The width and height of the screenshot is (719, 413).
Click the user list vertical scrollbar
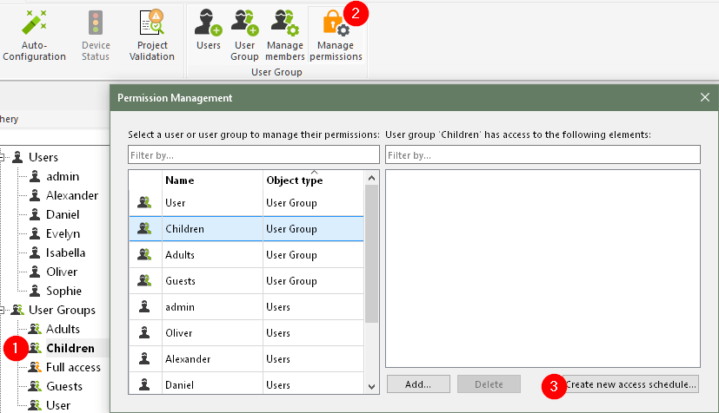coord(372,252)
